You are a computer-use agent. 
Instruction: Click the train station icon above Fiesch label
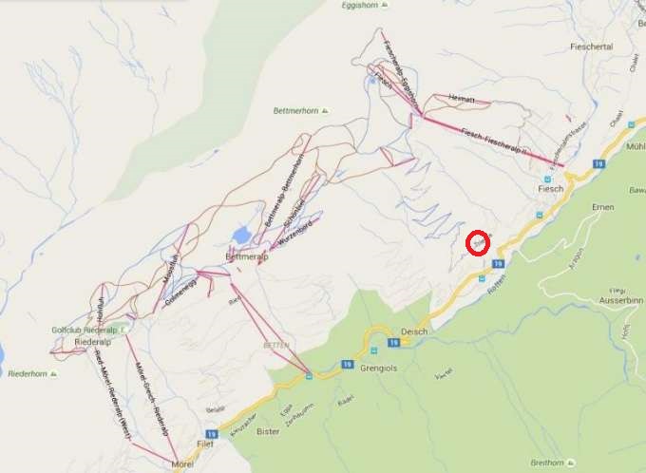point(547,180)
